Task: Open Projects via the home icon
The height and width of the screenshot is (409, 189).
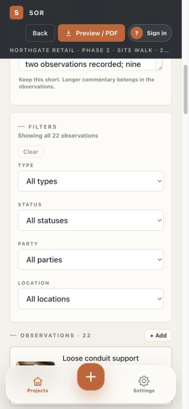Action: point(38,381)
